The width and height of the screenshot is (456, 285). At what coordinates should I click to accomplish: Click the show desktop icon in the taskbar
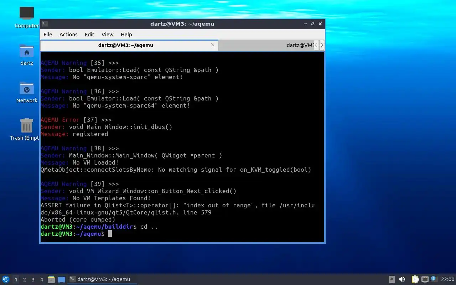click(62, 279)
